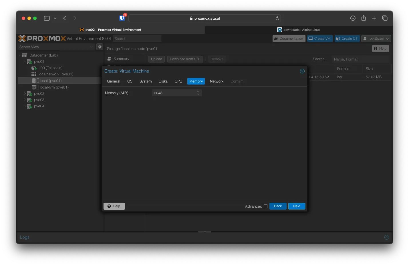Focus the Proxmox Search field
Screen dimensions: 409x265
tap(137, 39)
